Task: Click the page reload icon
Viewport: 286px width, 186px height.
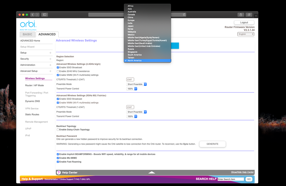Action: pos(184,15)
